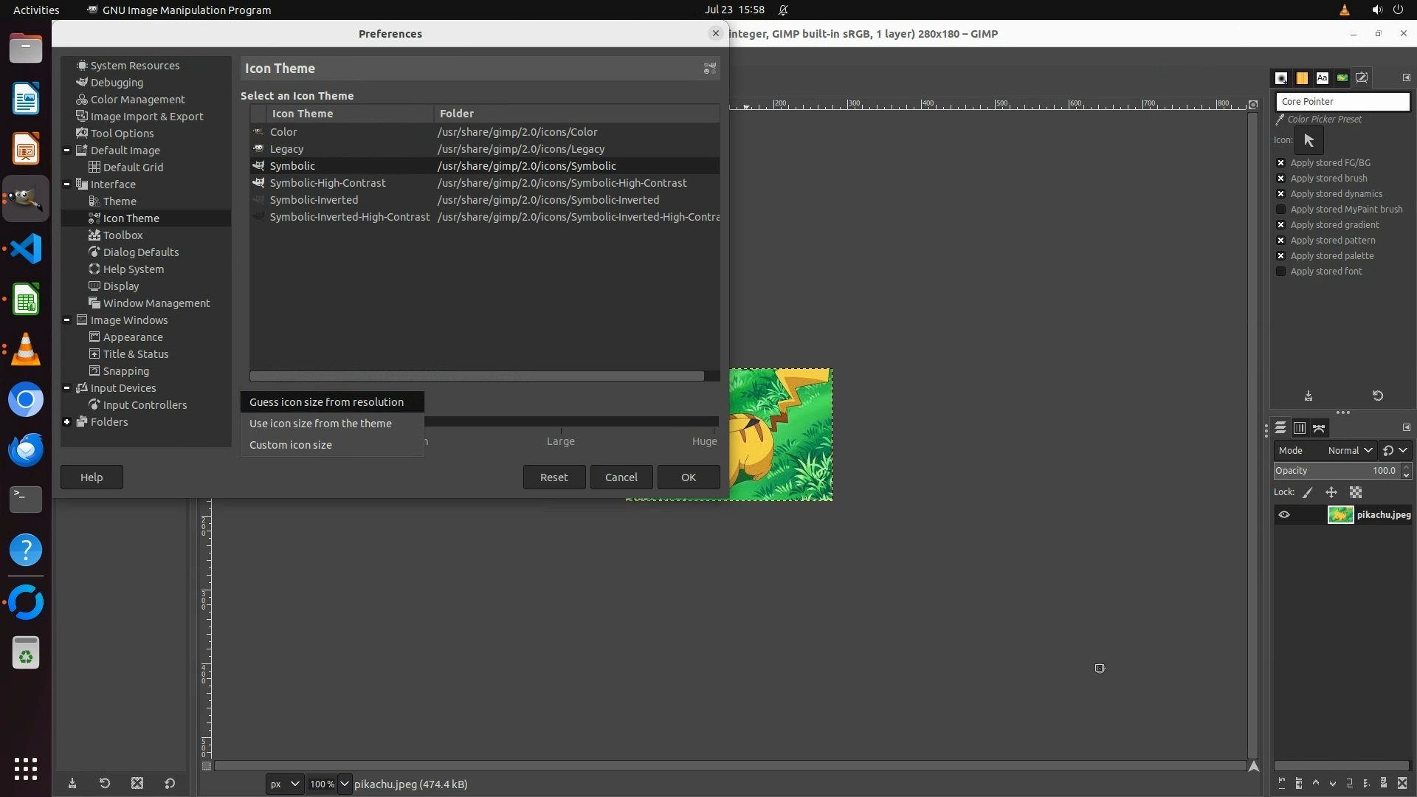
Task: Open VLC from the Ubuntu dock
Action: [x=26, y=349]
